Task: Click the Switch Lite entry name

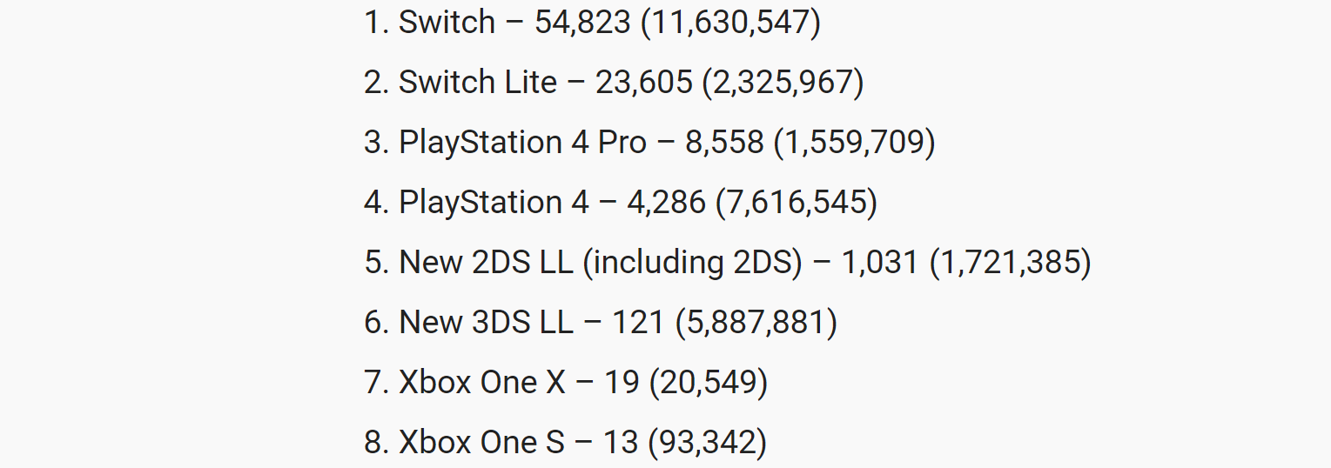Action: point(478,83)
